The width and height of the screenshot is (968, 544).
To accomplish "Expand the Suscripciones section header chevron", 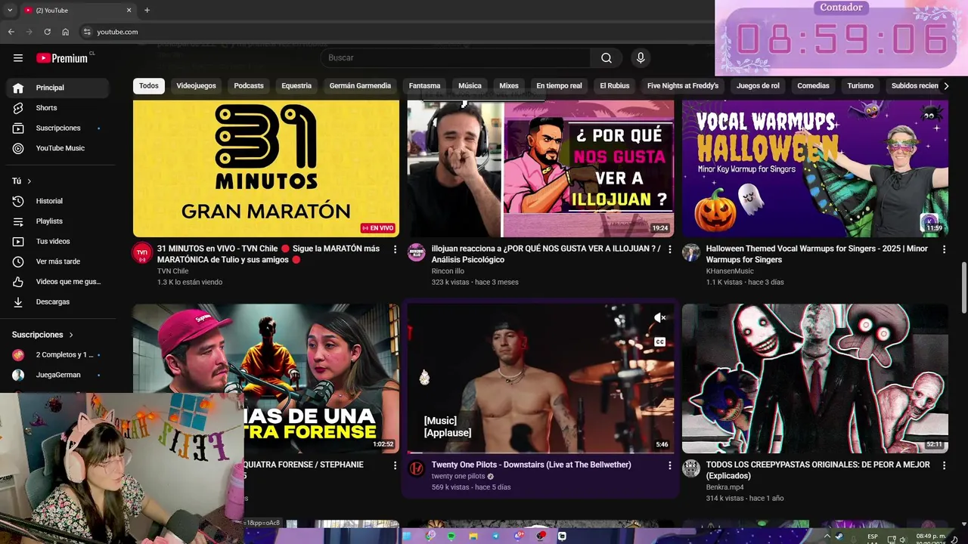I will click(x=71, y=335).
